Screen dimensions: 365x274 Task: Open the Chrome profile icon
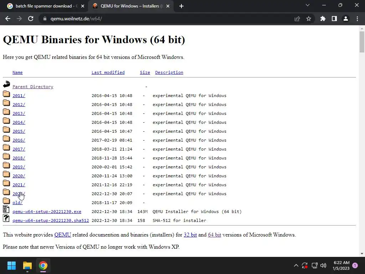coord(346,19)
